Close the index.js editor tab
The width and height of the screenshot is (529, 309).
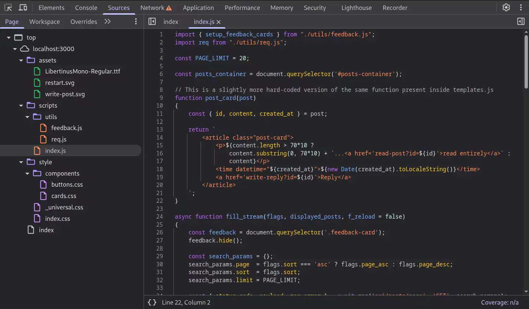[219, 22]
